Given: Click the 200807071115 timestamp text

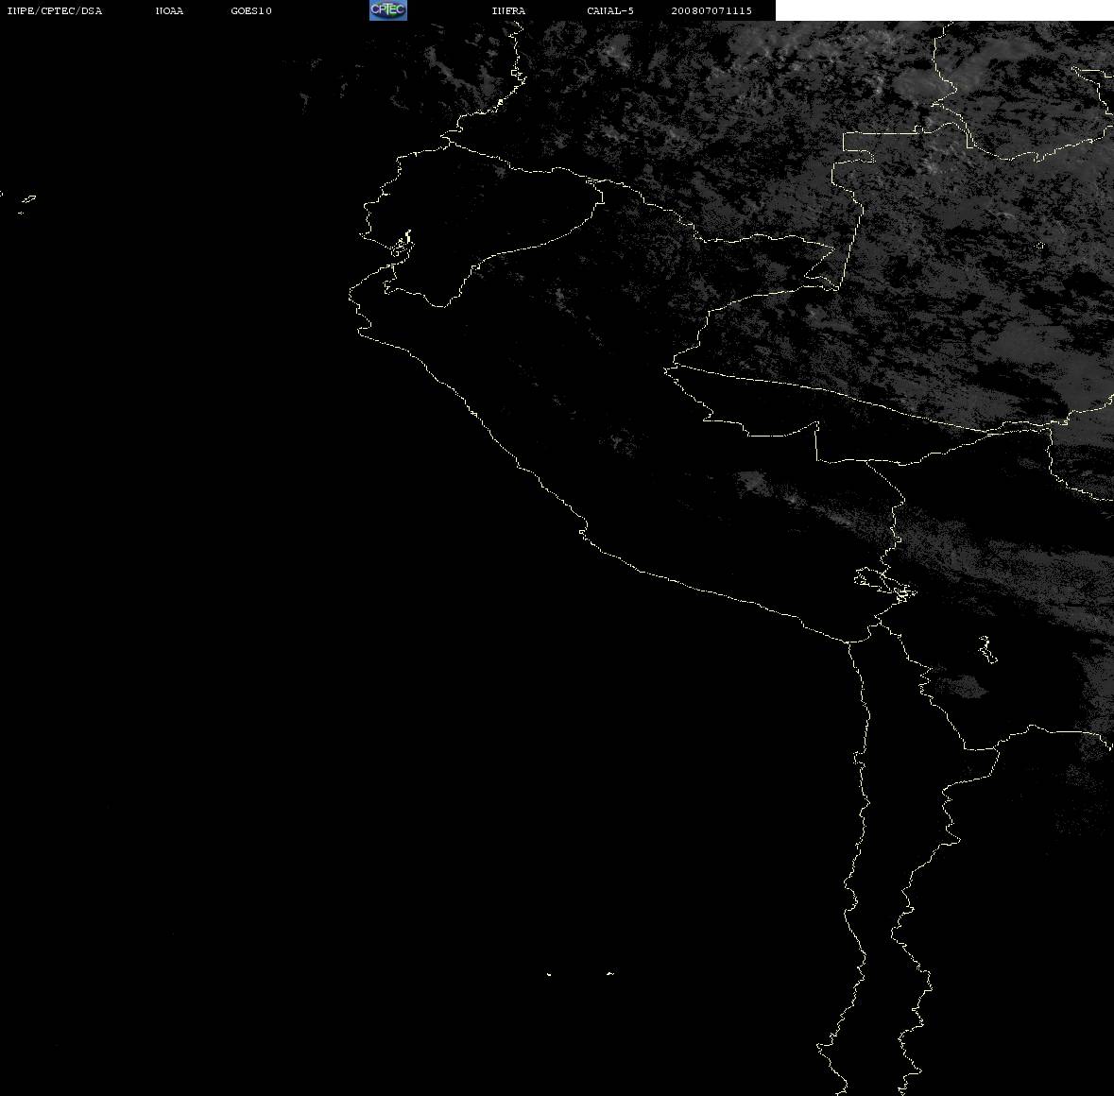Looking at the screenshot, I should (711, 10).
